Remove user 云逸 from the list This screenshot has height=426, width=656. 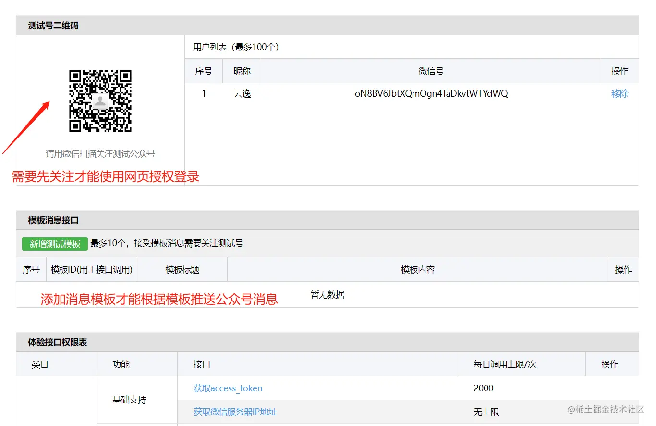[620, 94]
